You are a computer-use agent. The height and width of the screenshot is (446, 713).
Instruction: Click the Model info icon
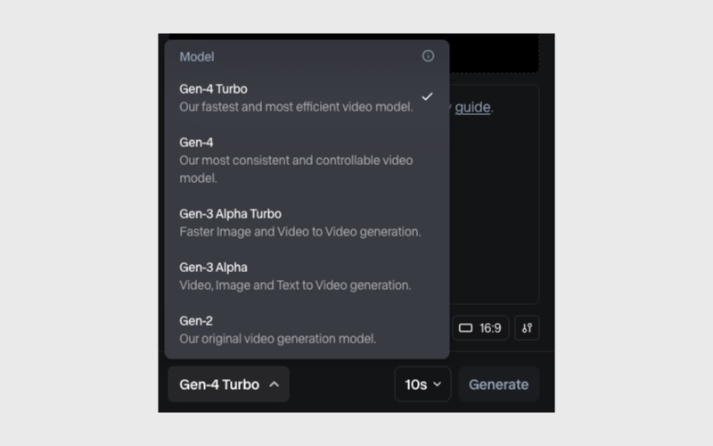pos(428,56)
